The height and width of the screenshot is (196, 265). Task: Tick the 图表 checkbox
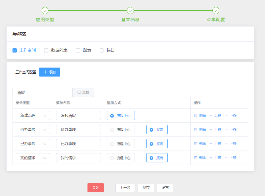(78, 50)
